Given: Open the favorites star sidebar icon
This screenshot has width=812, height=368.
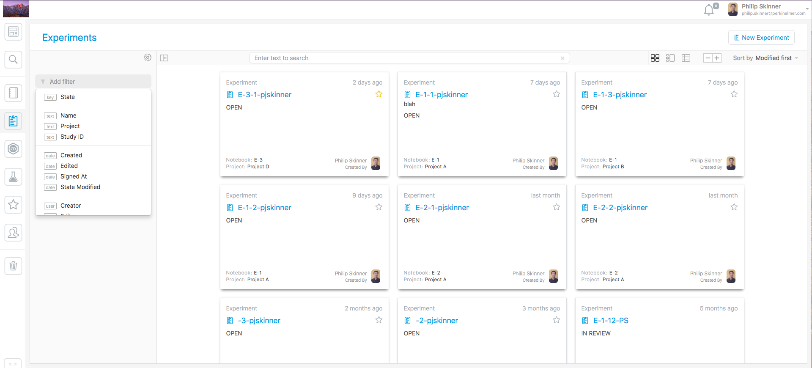Looking at the screenshot, I should (x=13, y=205).
